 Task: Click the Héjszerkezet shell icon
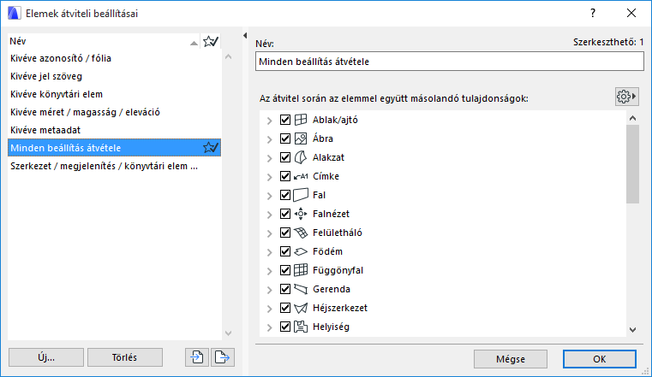pyautogui.click(x=301, y=308)
